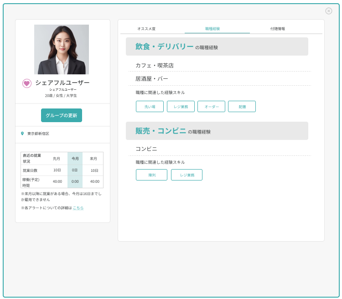Close the profile dialog with the X icon
Viewport: 342px width, 299px height.
coord(329,11)
